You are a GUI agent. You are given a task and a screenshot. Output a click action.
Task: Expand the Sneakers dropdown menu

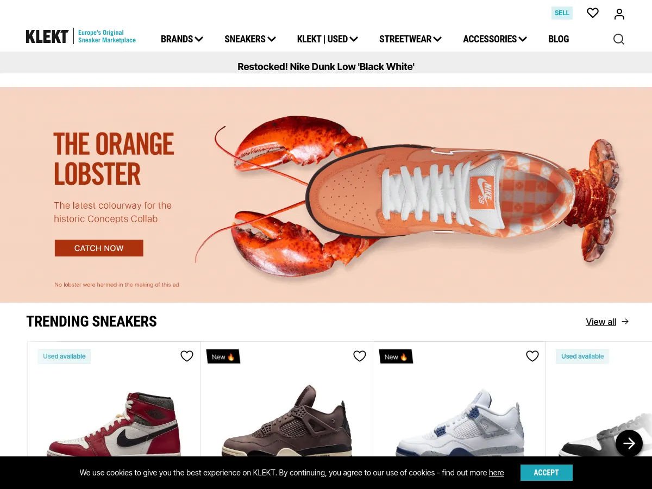click(x=250, y=39)
